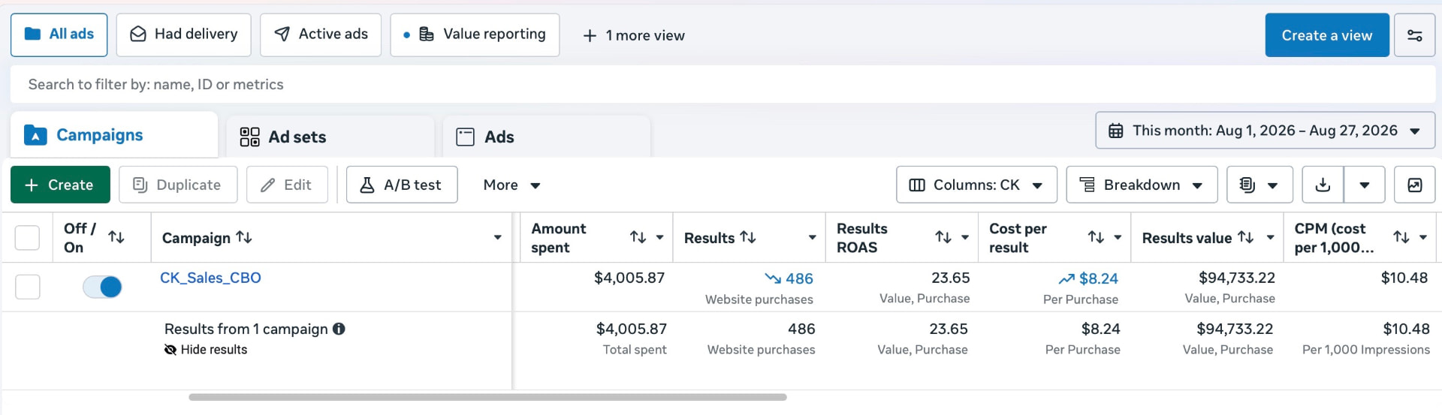Click the All ads folder icon
The width and height of the screenshot is (1442, 415).
coord(32,34)
